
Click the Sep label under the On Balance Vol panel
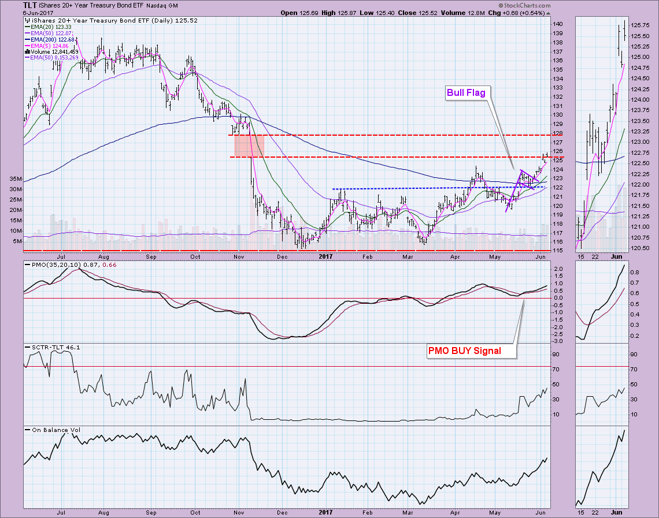[x=151, y=513]
